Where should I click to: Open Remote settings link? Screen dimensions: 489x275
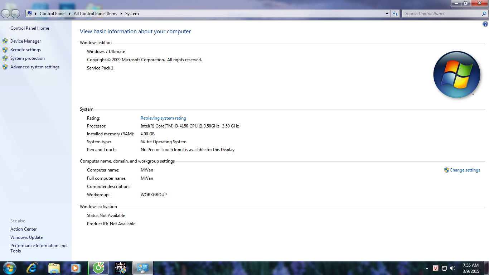point(25,50)
